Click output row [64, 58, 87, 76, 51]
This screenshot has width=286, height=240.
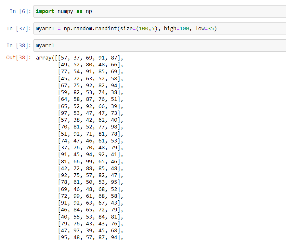tap(90, 99)
